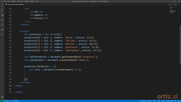Open the Selection menu

click(x=13, y=1)
